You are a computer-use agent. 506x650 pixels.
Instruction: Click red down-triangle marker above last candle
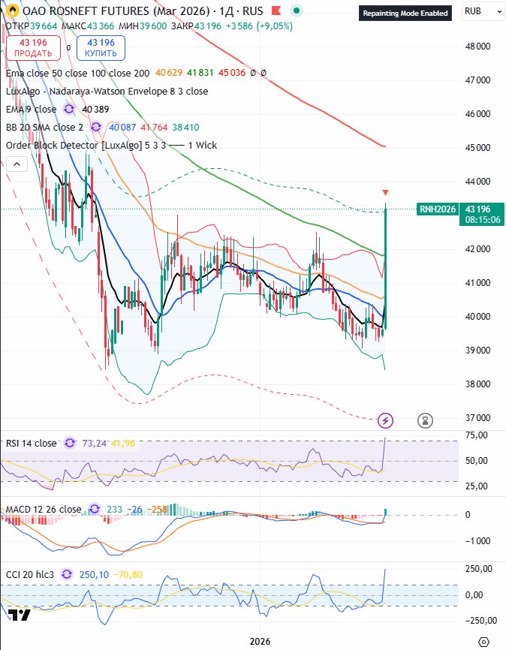[385, 193]
